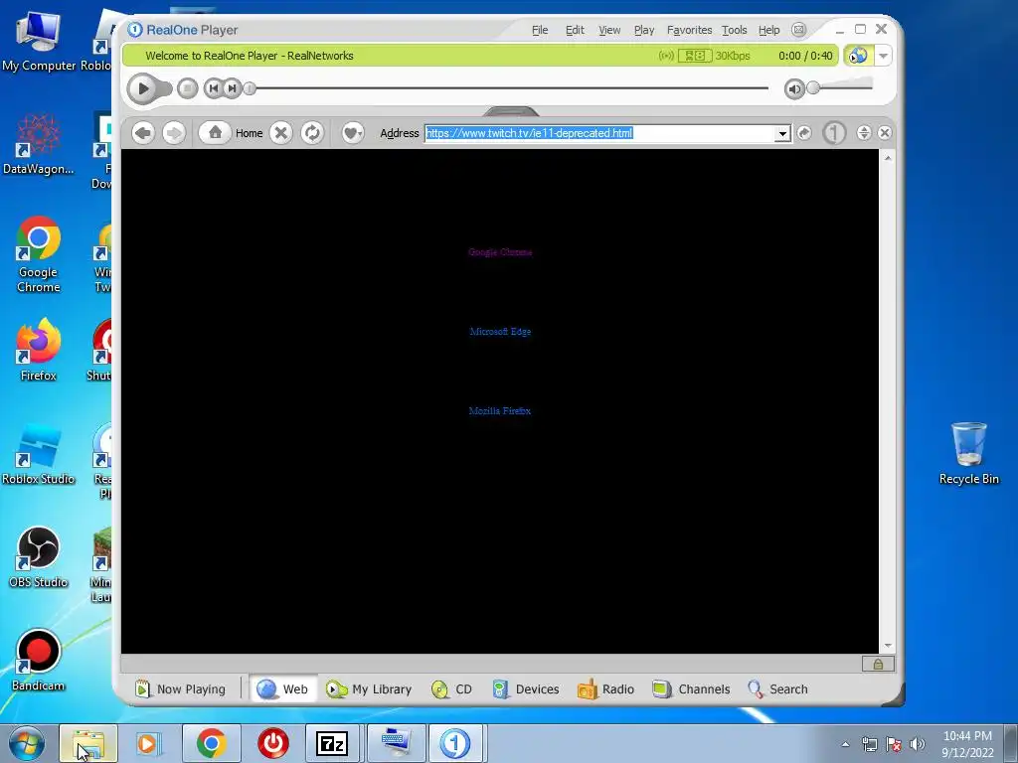Viewport: 1018px width, 763px height.
Task: Go forward in RealOne browser
Action: [x=173, y=133]
